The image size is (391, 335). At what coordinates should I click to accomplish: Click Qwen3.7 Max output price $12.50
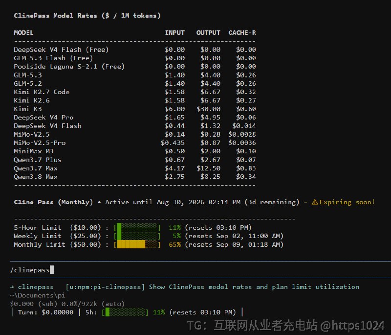coord(208,168)
